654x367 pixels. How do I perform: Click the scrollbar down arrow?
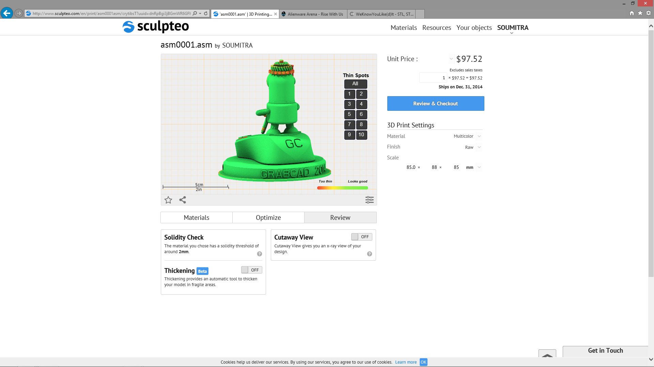pyautogui.click(x=651, y=359)
